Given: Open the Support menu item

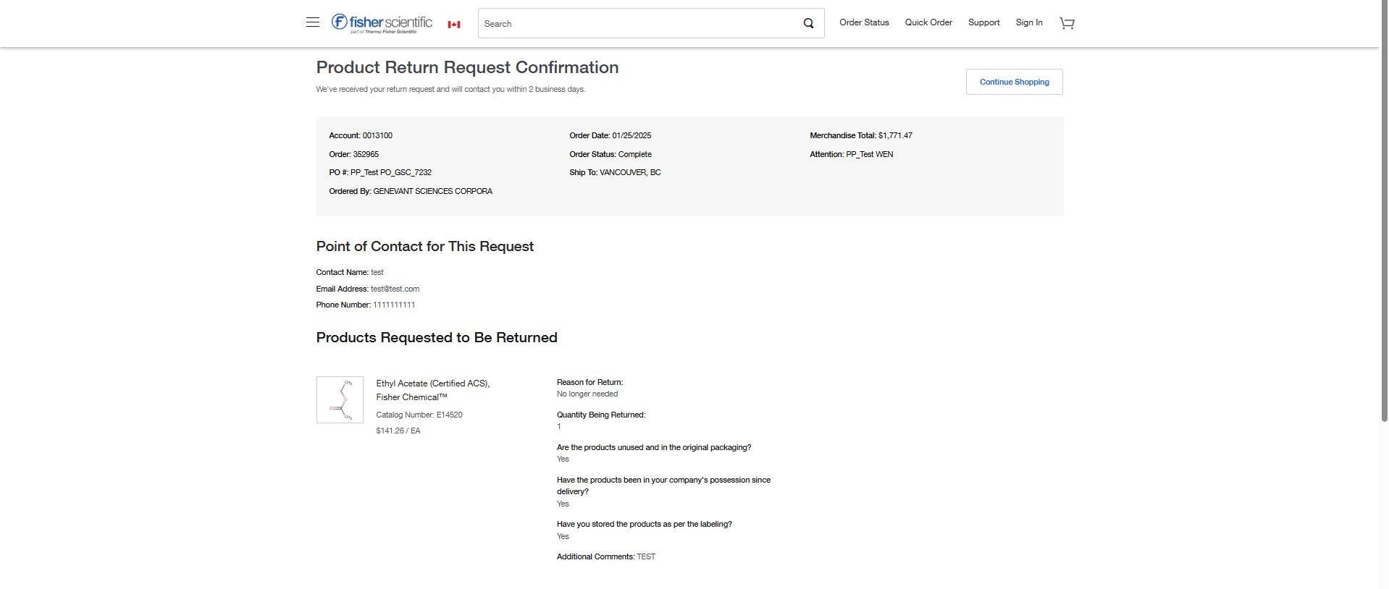Looking at the screenshot, I should (983, 22).
